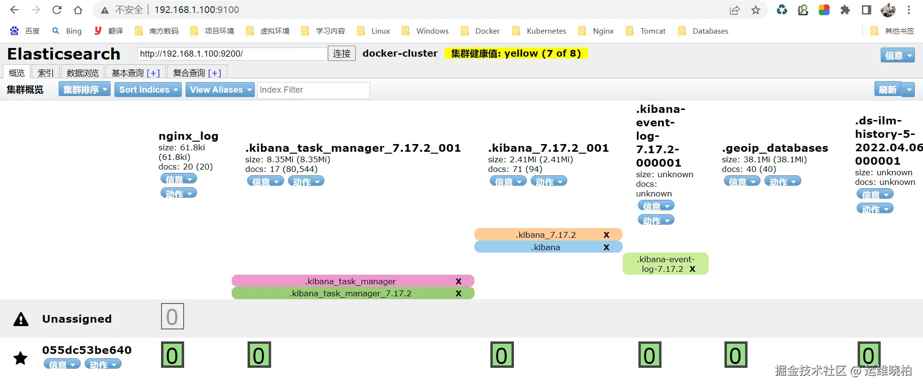Image resolution: width=923 pixels, height=388 pixels.
Task: Open the profile avatar menu
Action: coord(888,10)
